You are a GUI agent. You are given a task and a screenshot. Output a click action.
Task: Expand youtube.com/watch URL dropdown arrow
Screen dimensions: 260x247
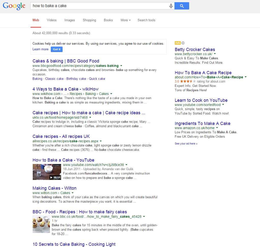tap(126, 165)
